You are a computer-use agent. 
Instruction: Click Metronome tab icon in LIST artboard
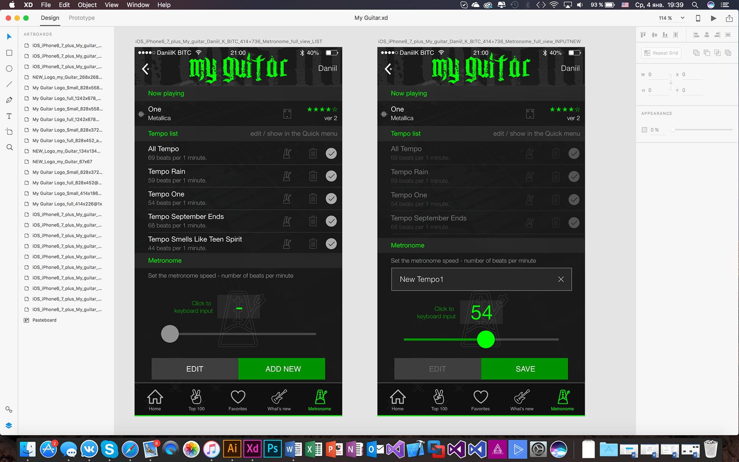321,397
